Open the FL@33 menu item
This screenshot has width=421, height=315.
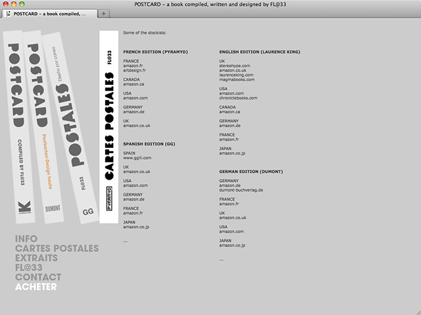(x=29, y=268)
